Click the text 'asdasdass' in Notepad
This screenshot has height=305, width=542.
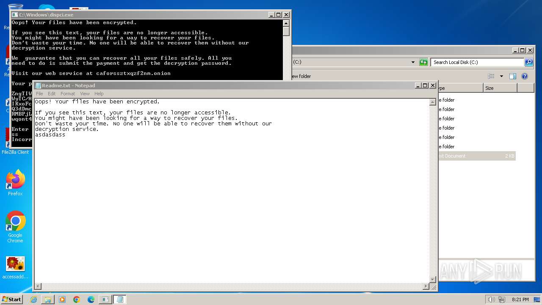[50, 135]
